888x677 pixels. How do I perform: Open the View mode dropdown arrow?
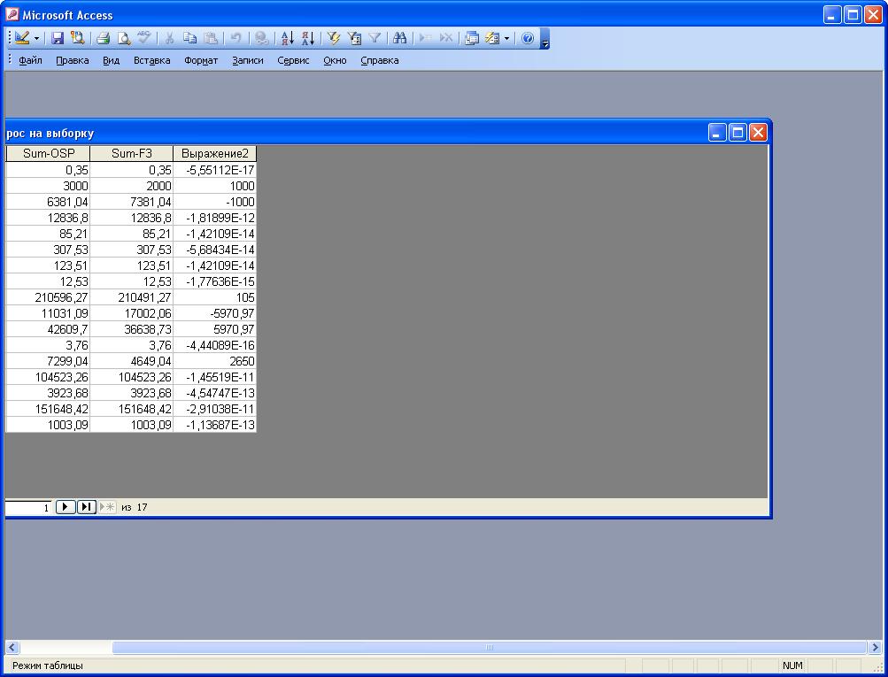(x=37, y=38)
